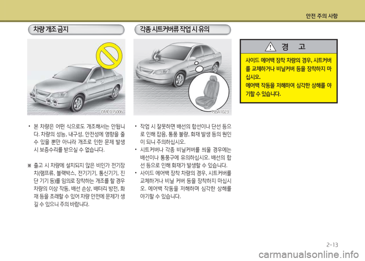Screen dimensions: 365x261
Task: Select the heading 각종 시트커버류 작업 시 유의
Action: (175, 29)
